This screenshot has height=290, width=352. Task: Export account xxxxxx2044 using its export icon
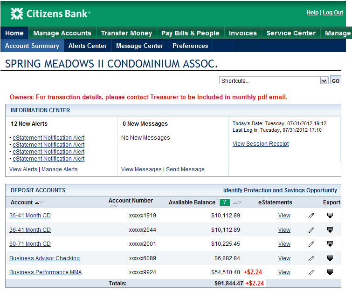coord(330,230)
